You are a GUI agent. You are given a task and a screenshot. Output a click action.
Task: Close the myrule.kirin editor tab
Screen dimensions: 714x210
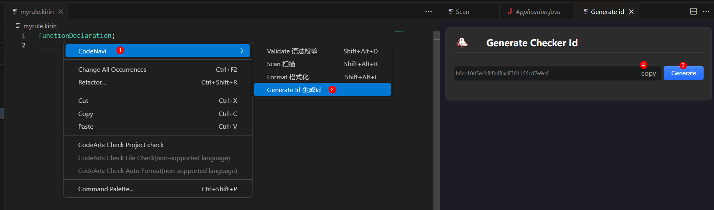tap(61, 12)
